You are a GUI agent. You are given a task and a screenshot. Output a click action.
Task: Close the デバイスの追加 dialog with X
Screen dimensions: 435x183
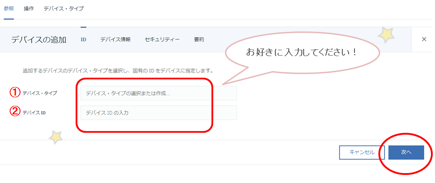[424, 39]
